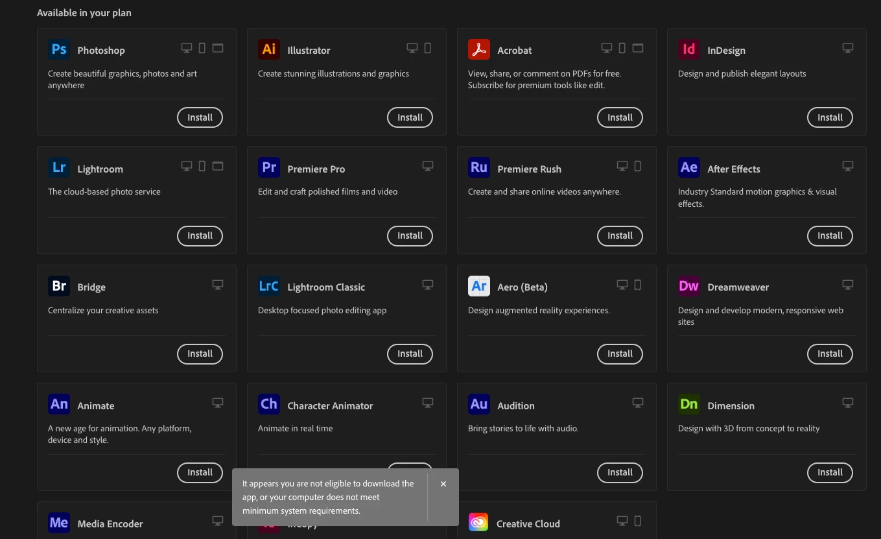Install Aero (Beta)

620,353
